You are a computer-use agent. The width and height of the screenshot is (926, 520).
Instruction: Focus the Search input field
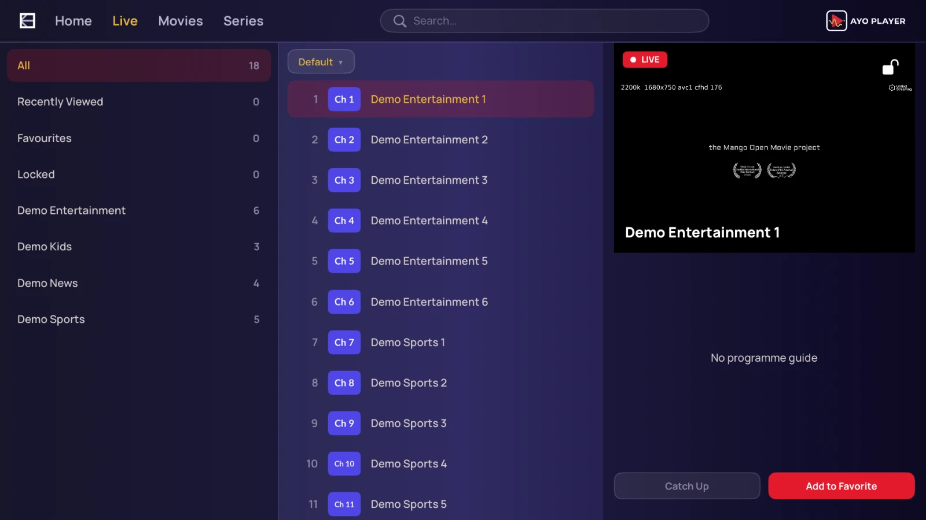pyautogui.click(x=545, y=21)
